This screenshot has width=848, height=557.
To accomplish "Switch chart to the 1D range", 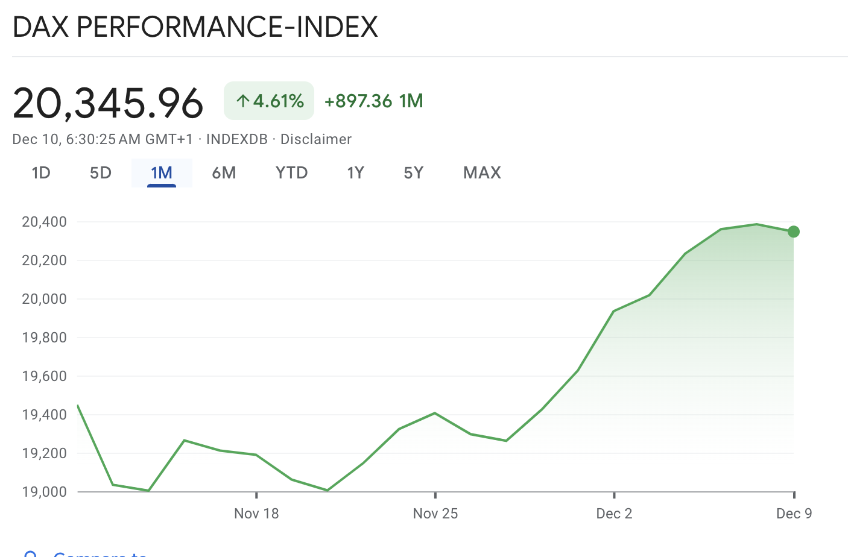I will (41, 173).
